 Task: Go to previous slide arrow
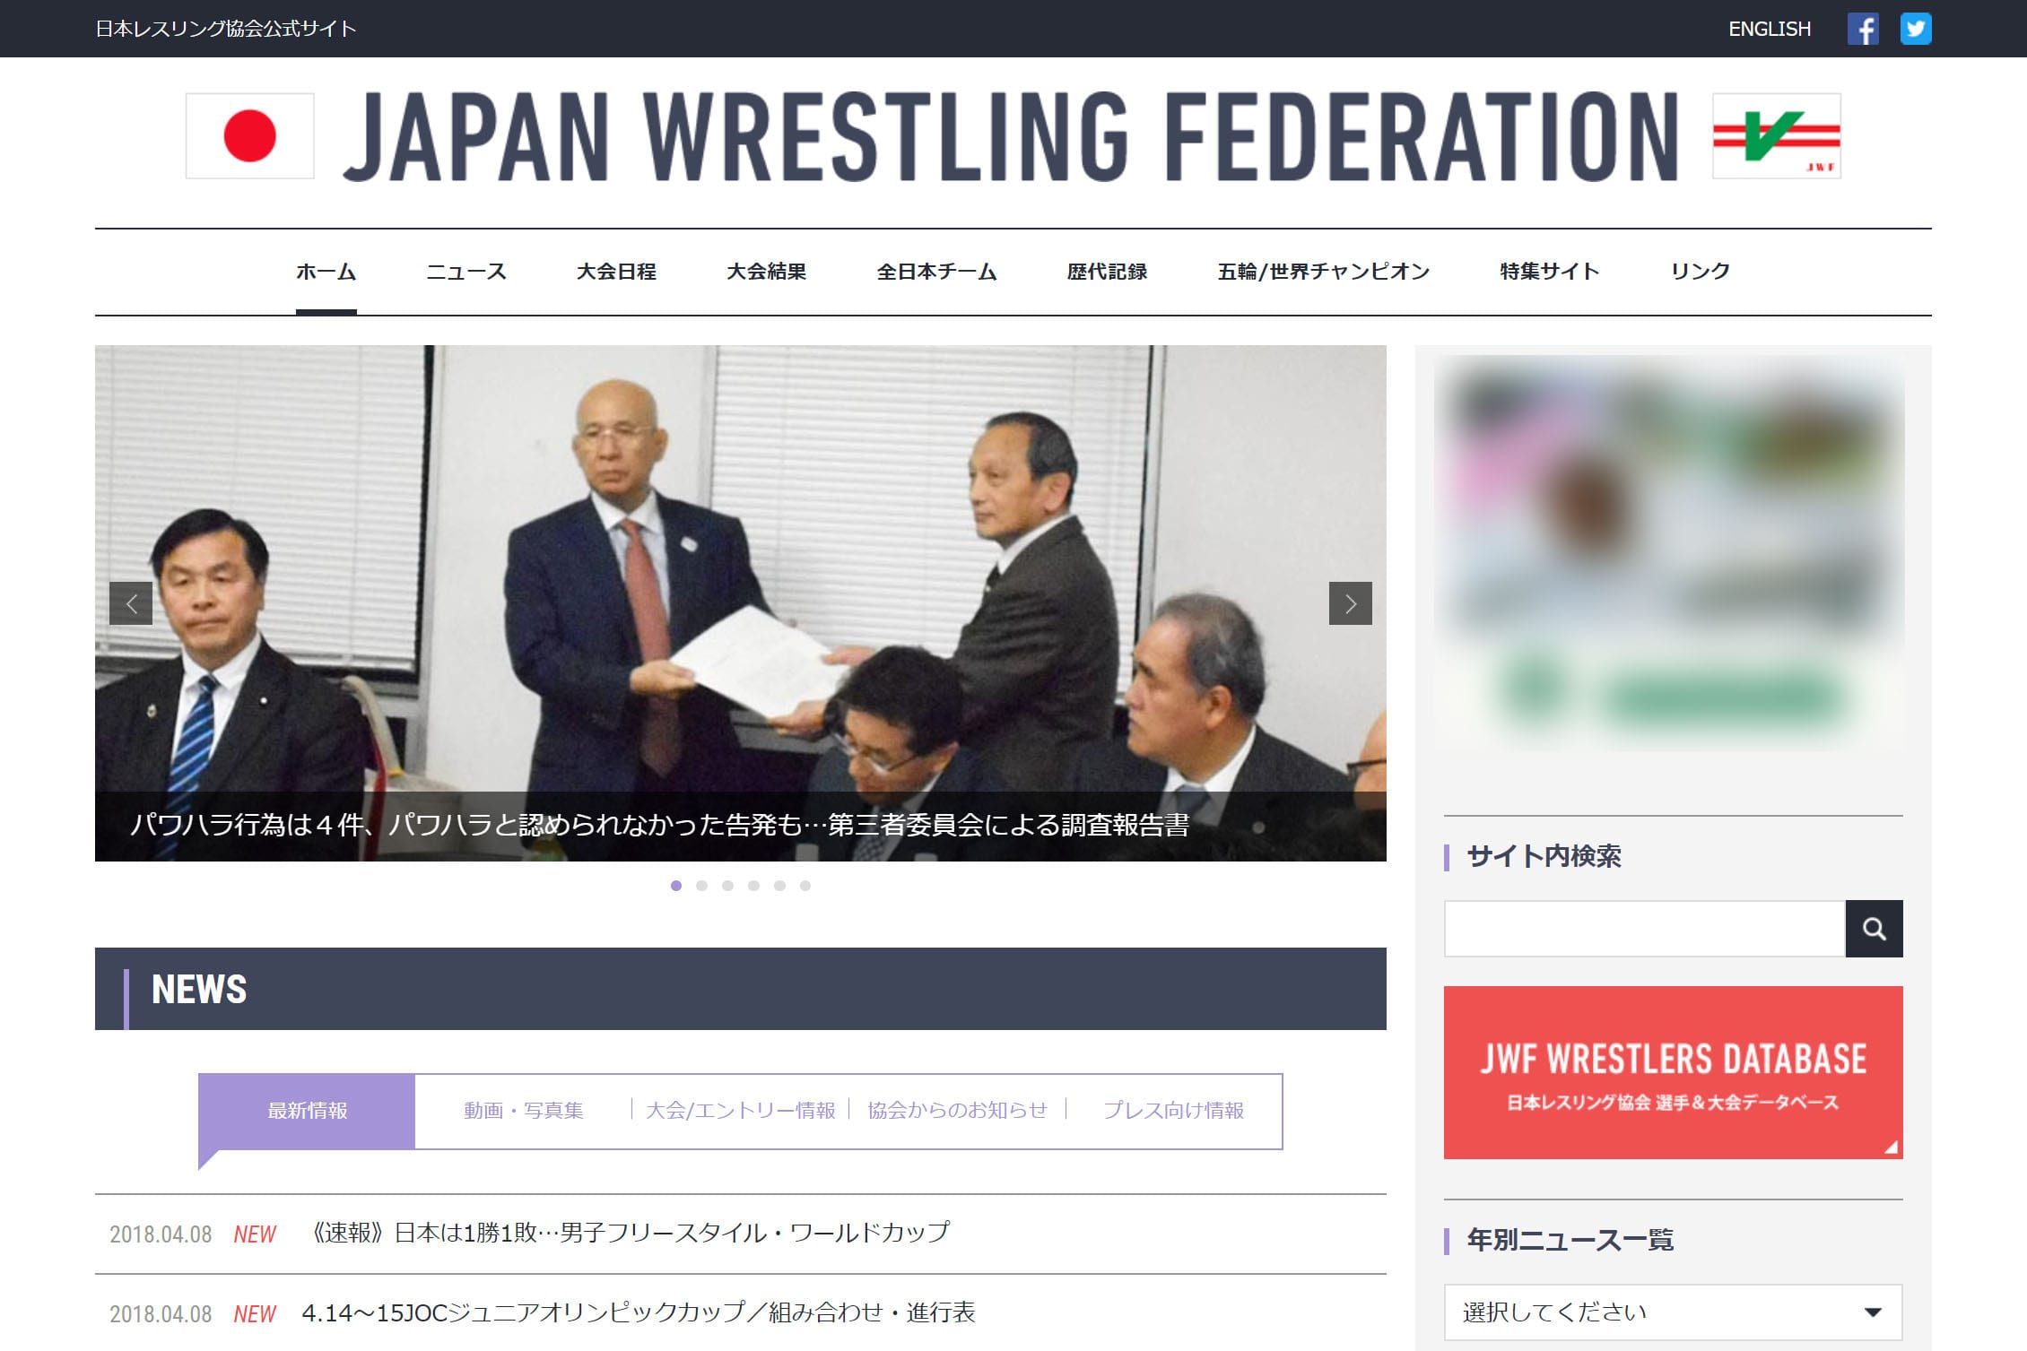point(131,603)
